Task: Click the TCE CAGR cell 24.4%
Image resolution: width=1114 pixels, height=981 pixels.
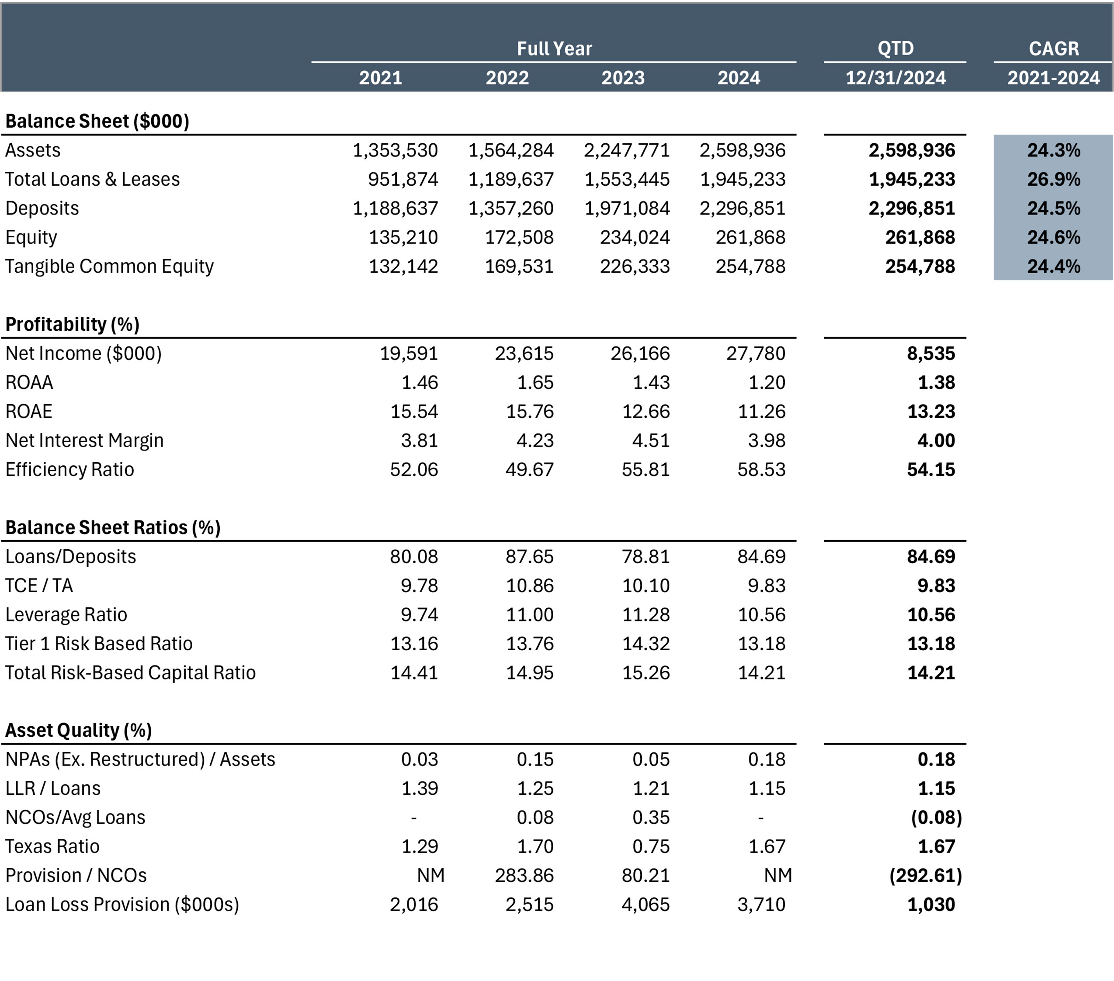Action: point(1054,266)
